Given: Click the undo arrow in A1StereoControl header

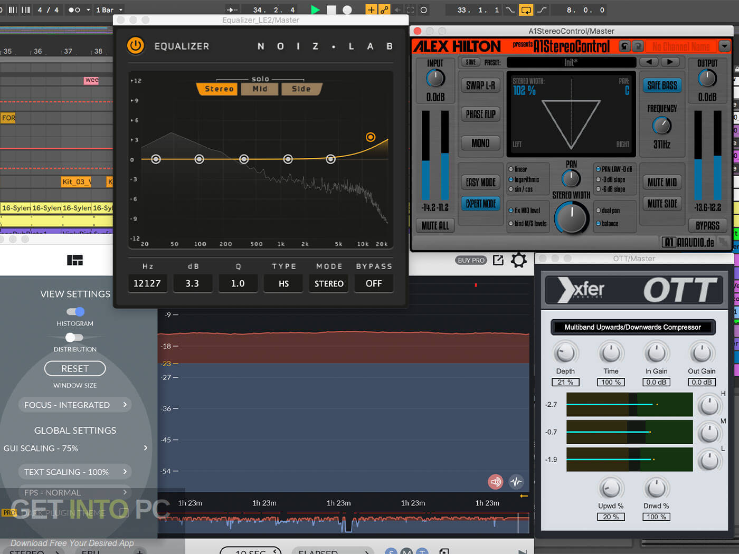Looking at the screenshot, I should pos(624,46).
